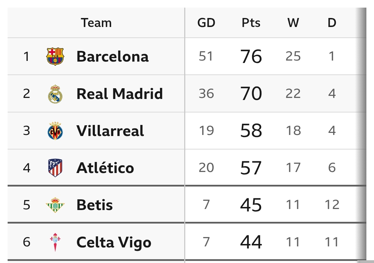Click the Celta Vigo crest icon
Screen dimensions: 374x263
(55, 242)
